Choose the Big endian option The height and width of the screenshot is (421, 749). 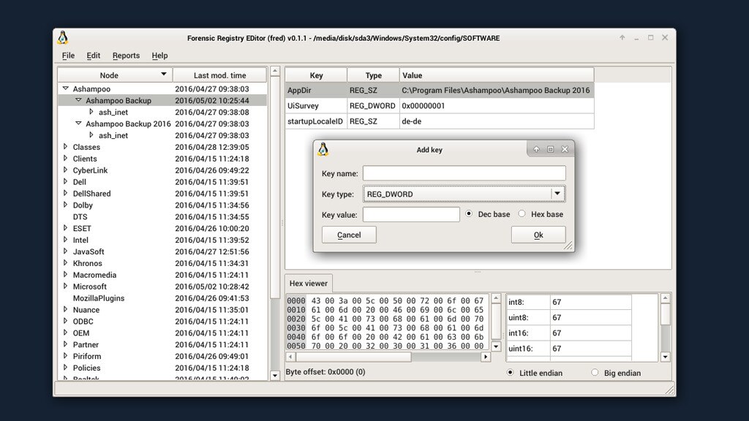595,373
